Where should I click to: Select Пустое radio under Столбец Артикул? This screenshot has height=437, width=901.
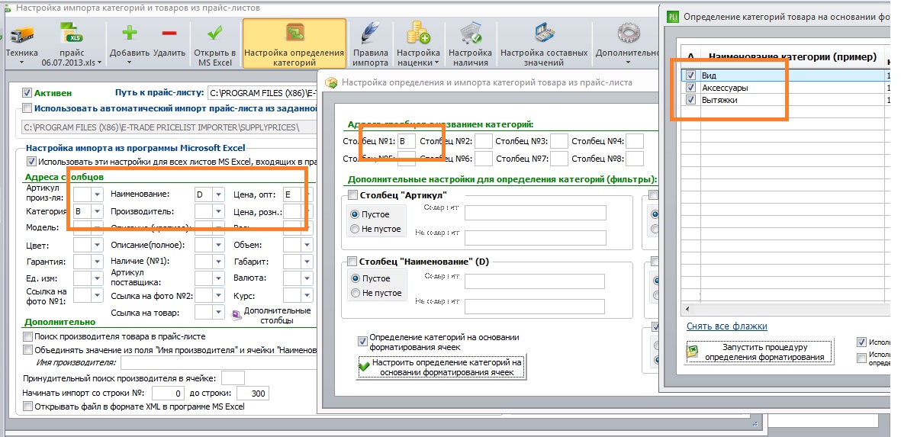click(355, 214)
